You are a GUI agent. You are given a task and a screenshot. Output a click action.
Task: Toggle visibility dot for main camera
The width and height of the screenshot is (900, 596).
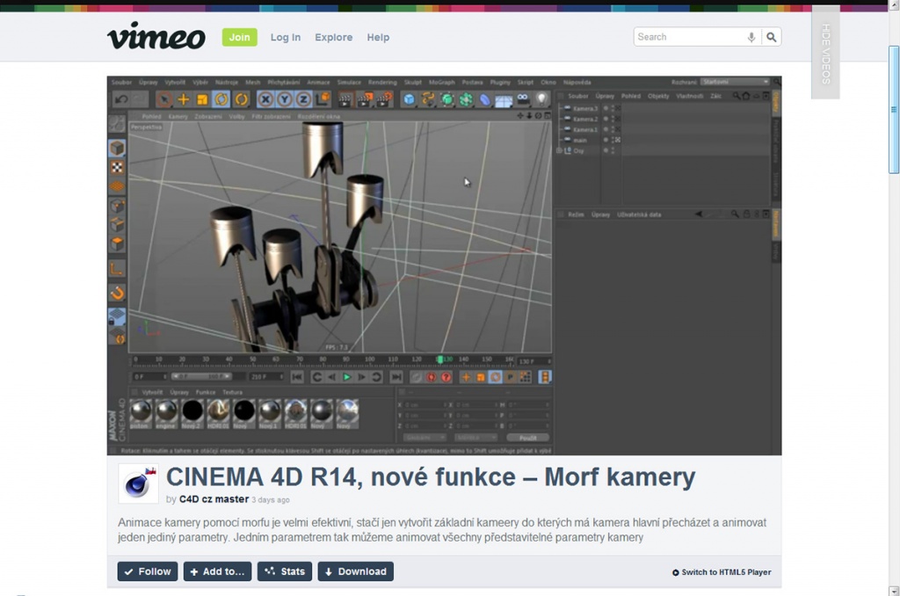point(606,140)
